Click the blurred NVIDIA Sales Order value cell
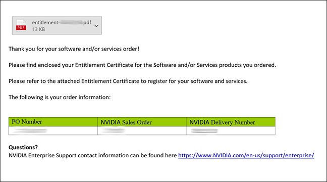 (x=142, y=131)
